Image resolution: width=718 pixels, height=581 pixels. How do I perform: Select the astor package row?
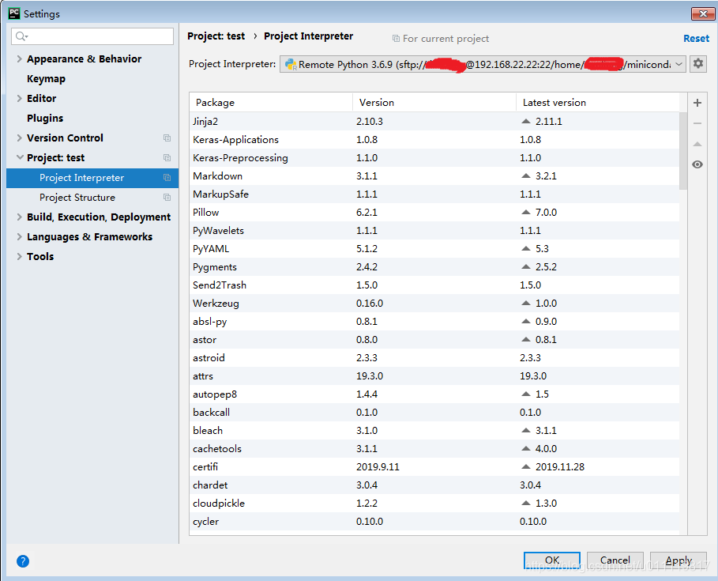pyautogui.click(x=434, y=340)
